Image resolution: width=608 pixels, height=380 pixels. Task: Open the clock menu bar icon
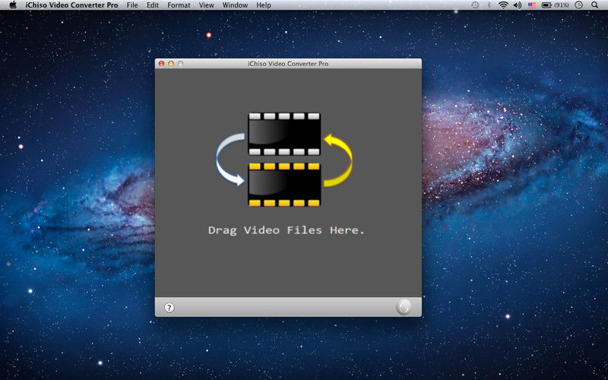(x=578, y=5)
